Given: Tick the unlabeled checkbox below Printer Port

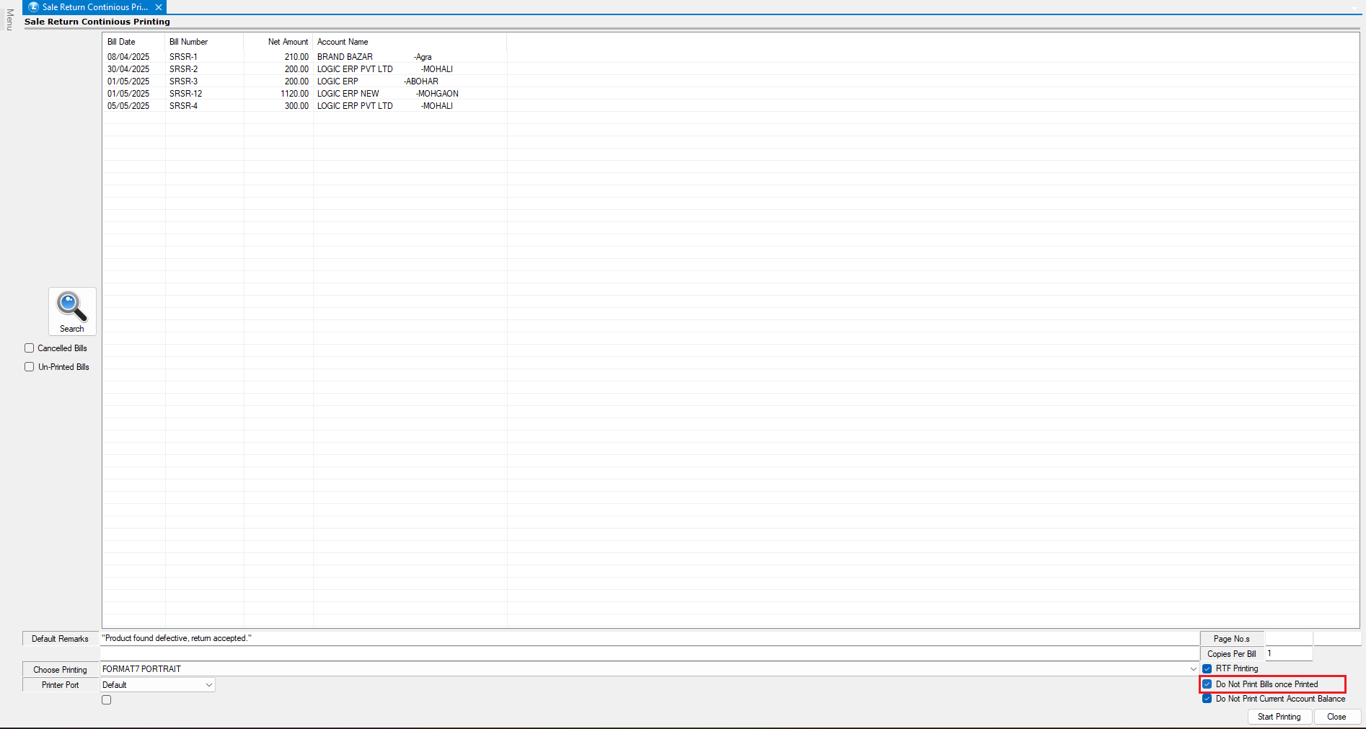Looking at the screenshot, I should pos(107,700).
